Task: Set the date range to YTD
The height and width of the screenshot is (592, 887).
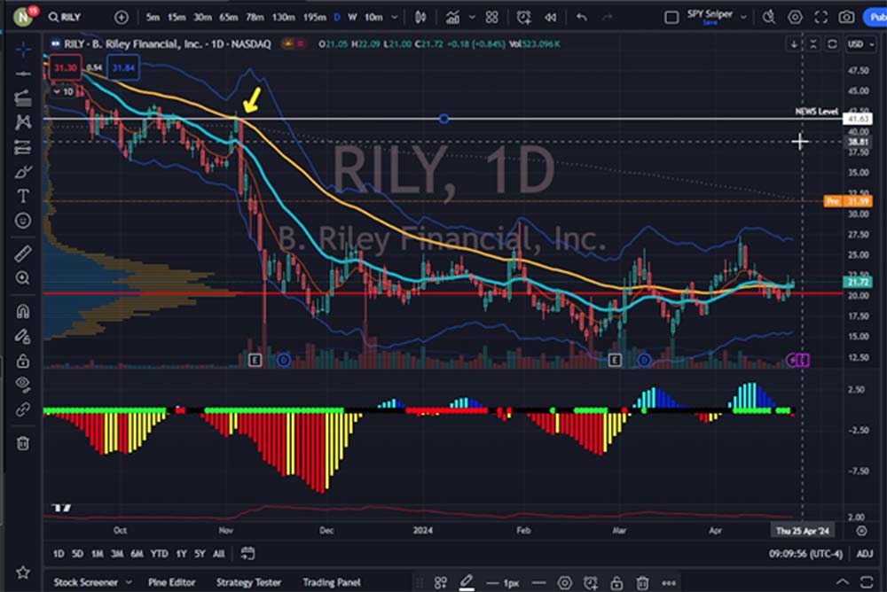Action: [x=160, y=554]
